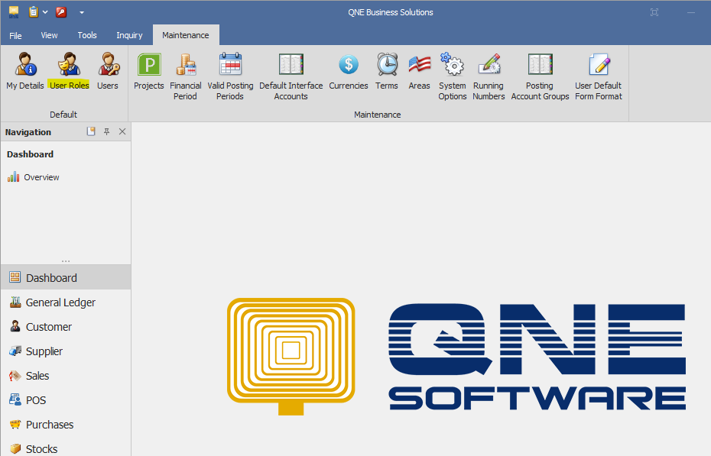Image resolution: width=711 pixels, height=456 pixels.
Task: Close the Navigation panel
Action: pyautogui.click(x=122, y=131)
